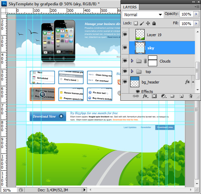This screenshot has width=201, height=194.
Task: Hide the Layer 19 layer
Action: click(125, 34)
